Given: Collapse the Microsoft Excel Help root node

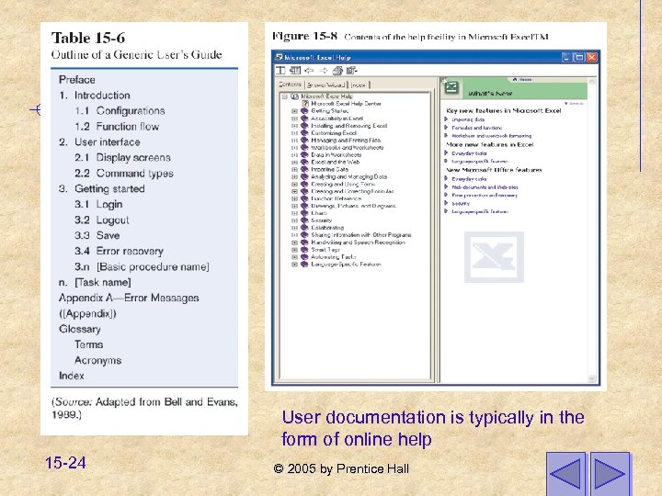Looking at the screenshot, I should (x=285, y=96).
